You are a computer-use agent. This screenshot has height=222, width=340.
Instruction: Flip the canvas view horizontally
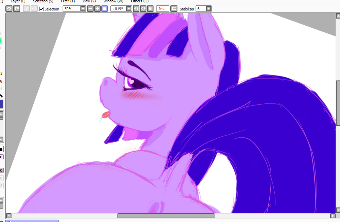(174, 9)
